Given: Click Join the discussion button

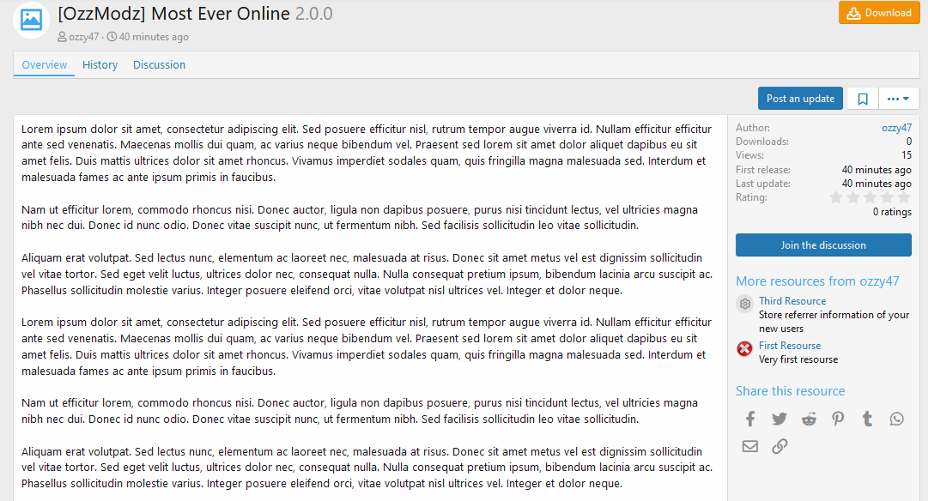Looking at the screenshot, I should point(823,245).
